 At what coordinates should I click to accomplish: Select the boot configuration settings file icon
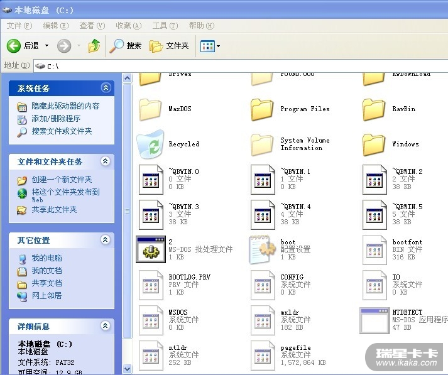coord(262,249)
